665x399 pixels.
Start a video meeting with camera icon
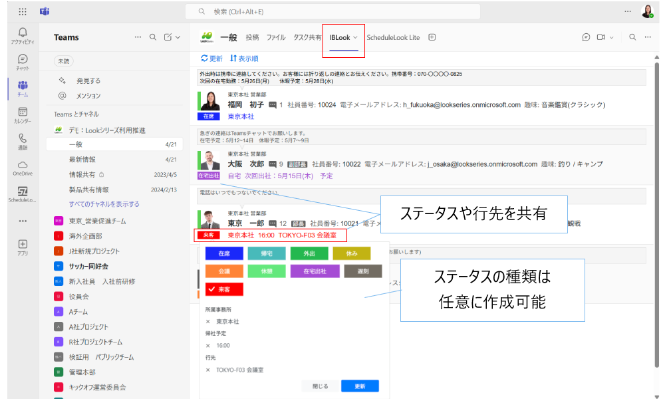(x=600, y=37)
